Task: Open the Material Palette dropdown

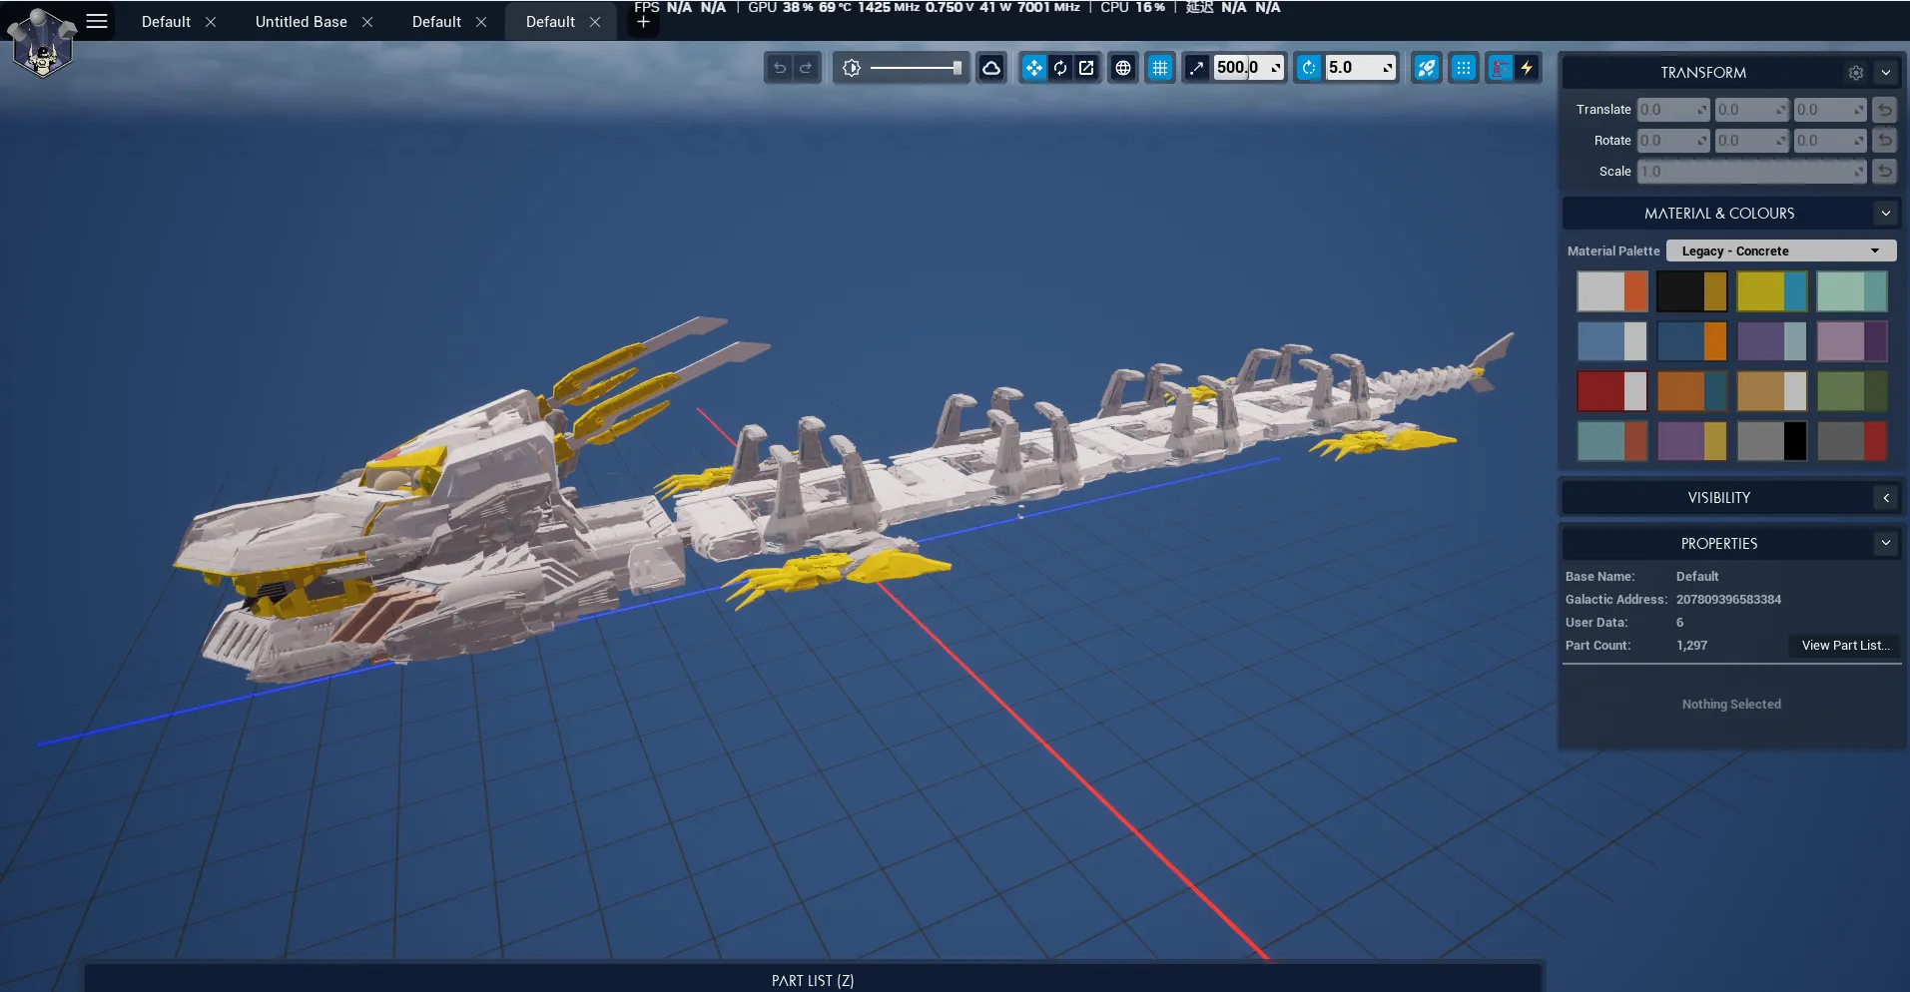Action: (x=1781, y=250)
